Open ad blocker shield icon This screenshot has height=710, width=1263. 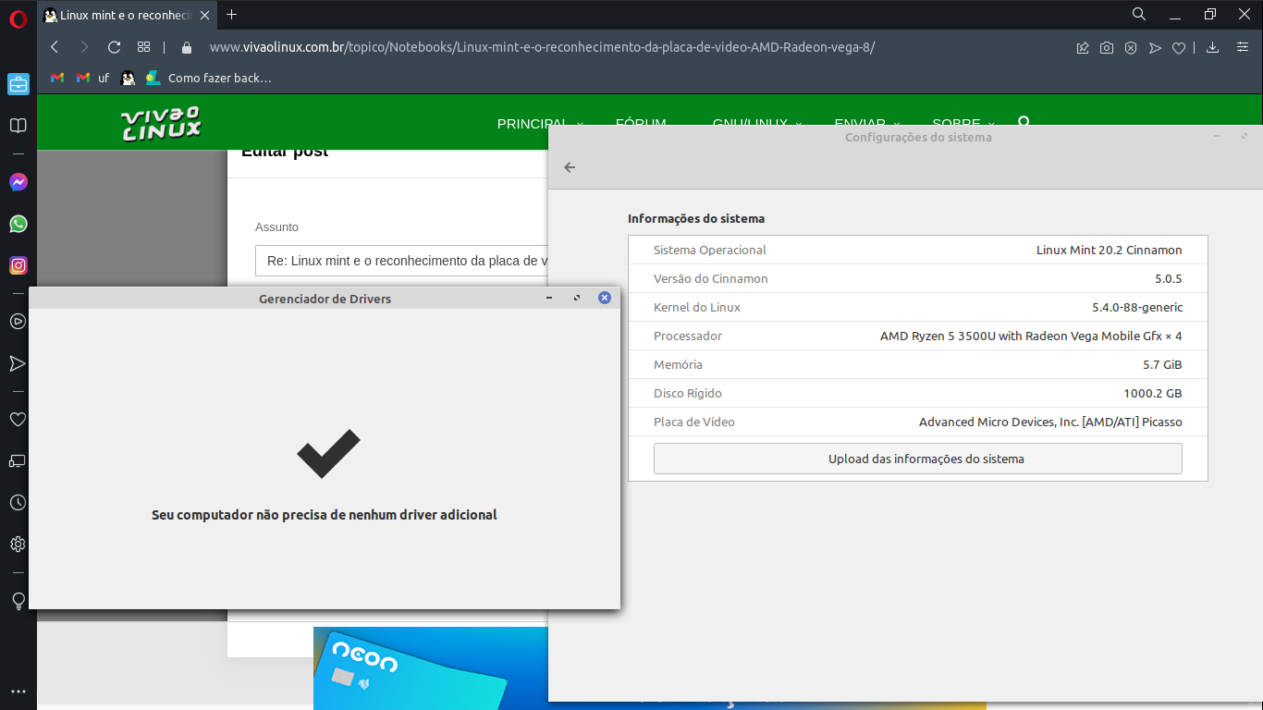(x=1131, y=48)
